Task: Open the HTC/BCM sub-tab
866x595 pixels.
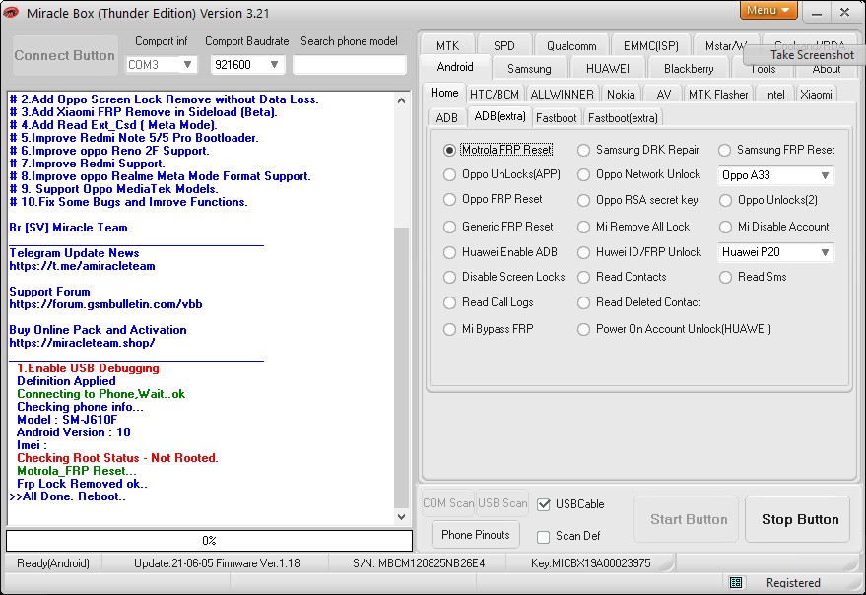Action: click(x=495, y=95)
